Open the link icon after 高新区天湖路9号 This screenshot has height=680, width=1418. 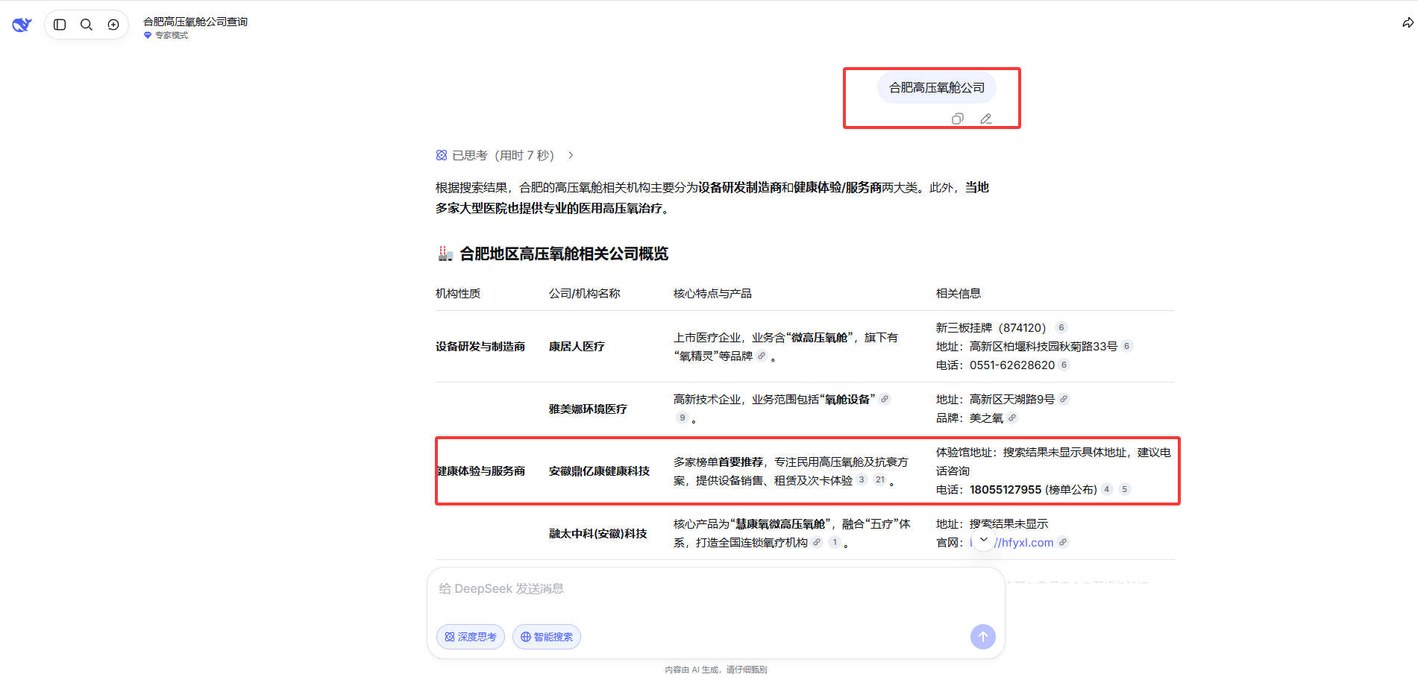pos(1064,399)
